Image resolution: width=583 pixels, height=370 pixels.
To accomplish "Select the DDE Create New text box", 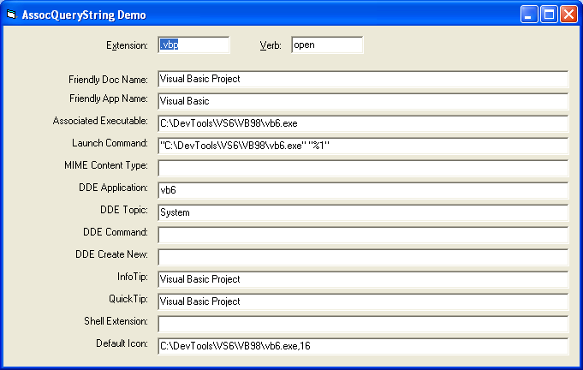I will [x=363, y=257].
